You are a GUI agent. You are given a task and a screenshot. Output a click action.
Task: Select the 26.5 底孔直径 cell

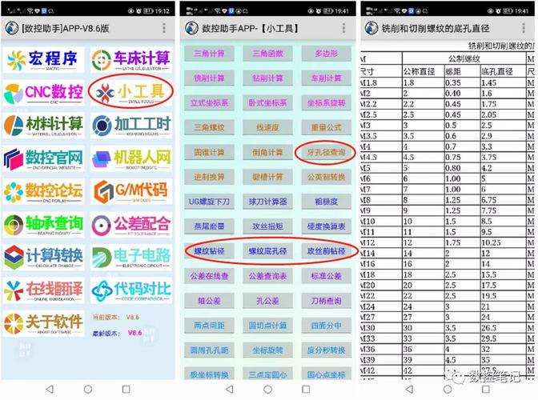click(503, 328)
